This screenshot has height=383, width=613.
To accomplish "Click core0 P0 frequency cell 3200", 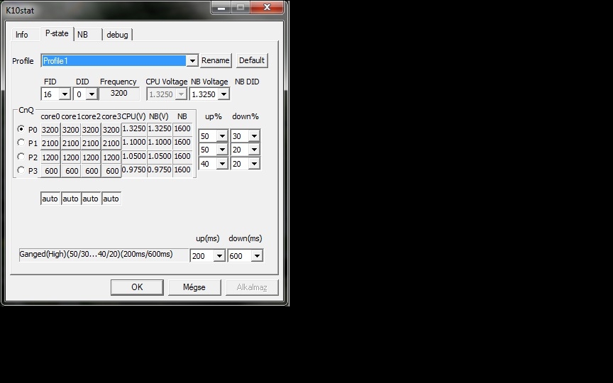I will pyautogui.click(x=50, y=130).
